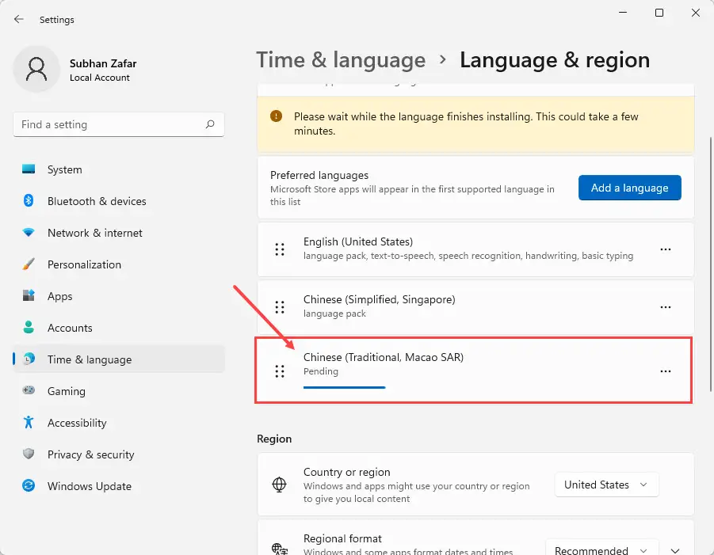Click the Bluetooth icon in sidebar
Screen dimensions: 714x555
(x=29, y=200)
